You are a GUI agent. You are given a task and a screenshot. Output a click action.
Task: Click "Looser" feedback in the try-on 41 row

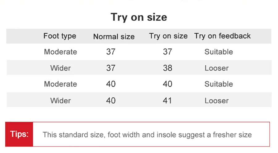[216, 101]
